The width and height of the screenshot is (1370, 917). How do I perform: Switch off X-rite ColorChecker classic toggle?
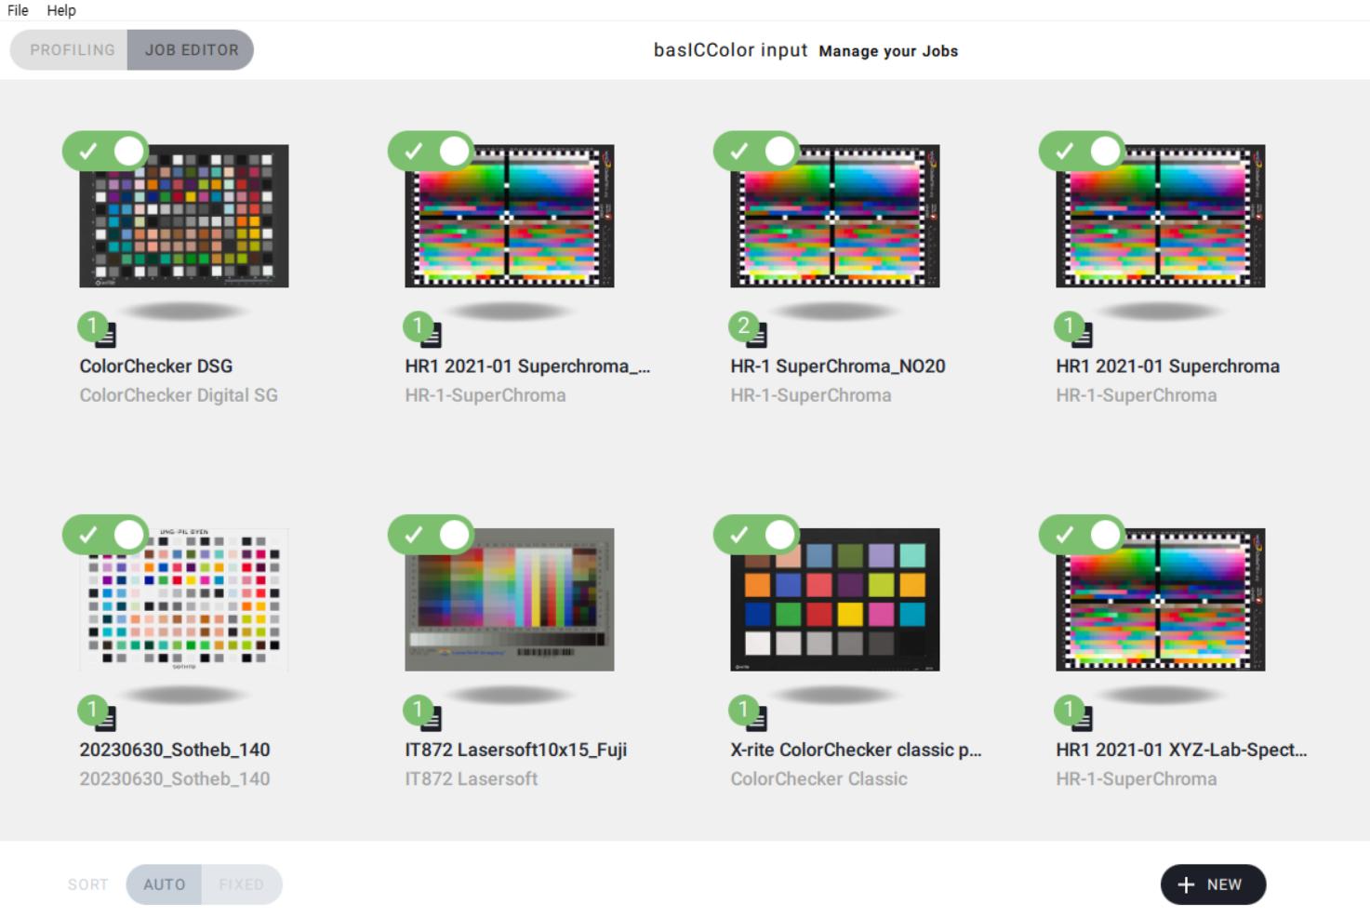point(757,535)
